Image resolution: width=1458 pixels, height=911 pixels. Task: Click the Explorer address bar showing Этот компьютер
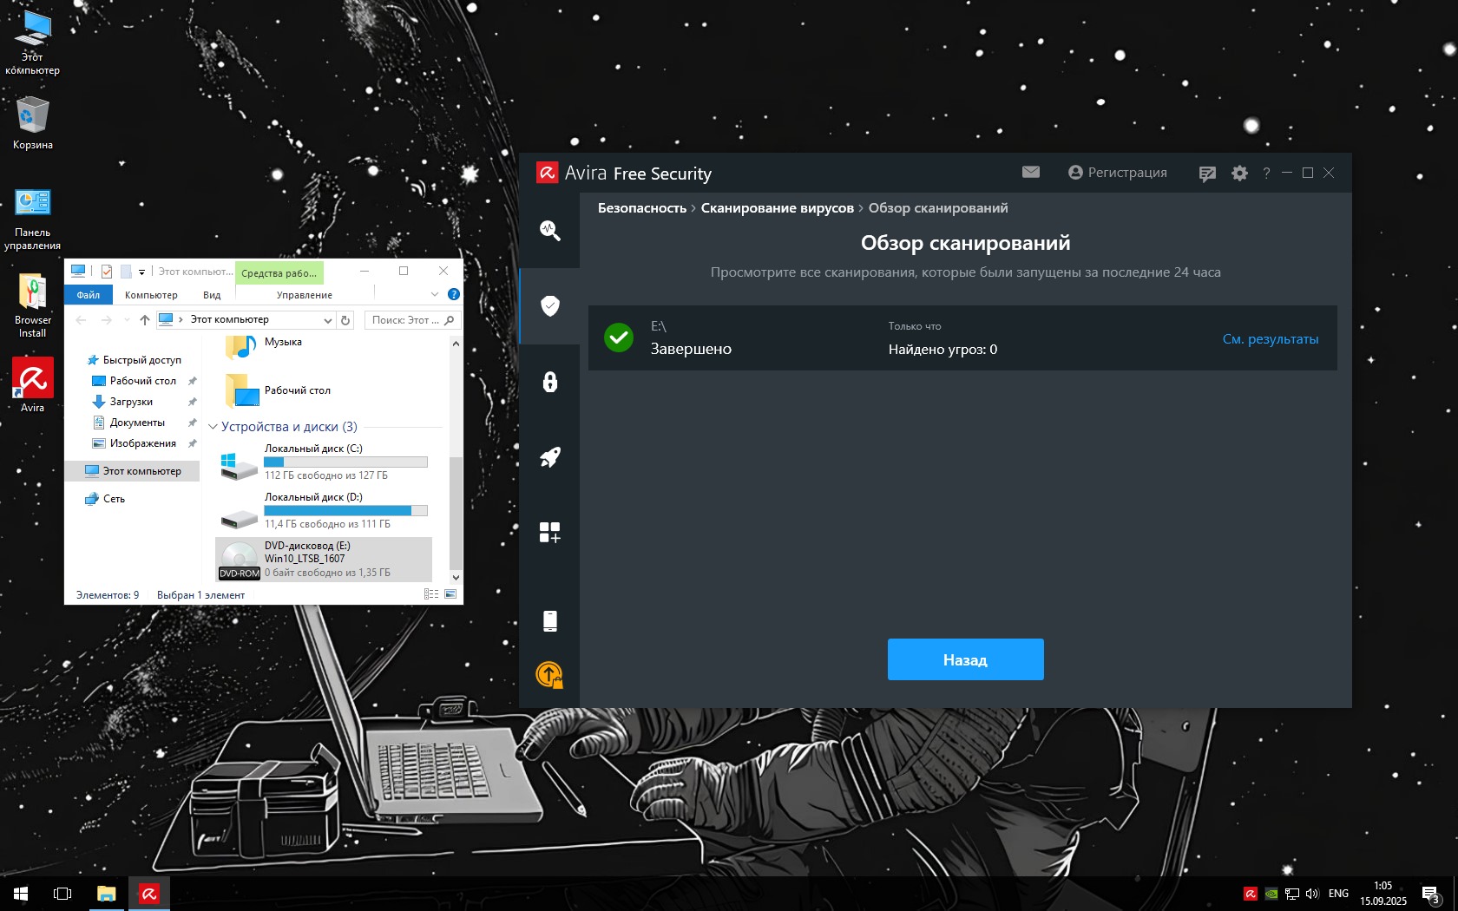tap(246, 320)
